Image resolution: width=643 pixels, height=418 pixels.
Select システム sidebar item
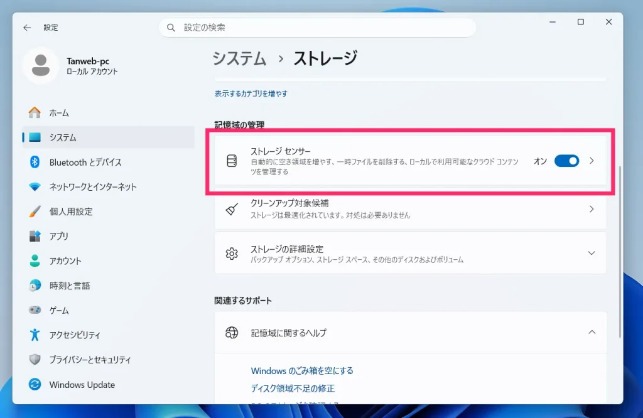pyautogui.click(x=108, y=137)
